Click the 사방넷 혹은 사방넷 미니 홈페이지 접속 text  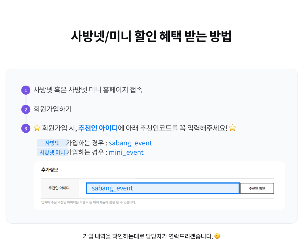coord(88,90)
